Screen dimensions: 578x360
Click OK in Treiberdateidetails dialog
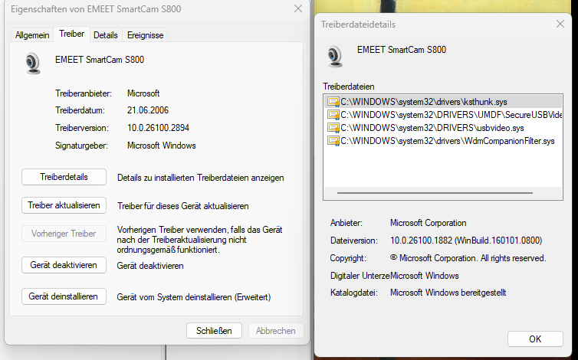click(x=535, y=339)
